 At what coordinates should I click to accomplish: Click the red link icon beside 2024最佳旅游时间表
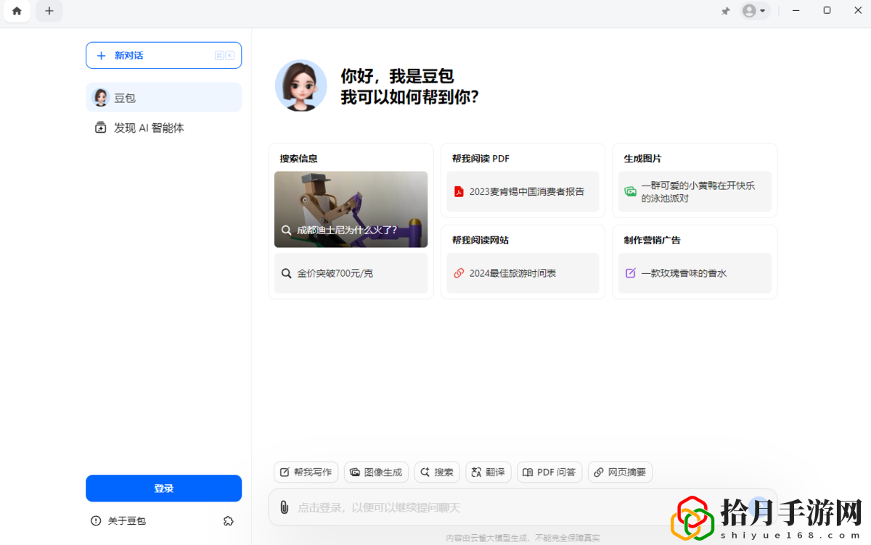(459, 273)
